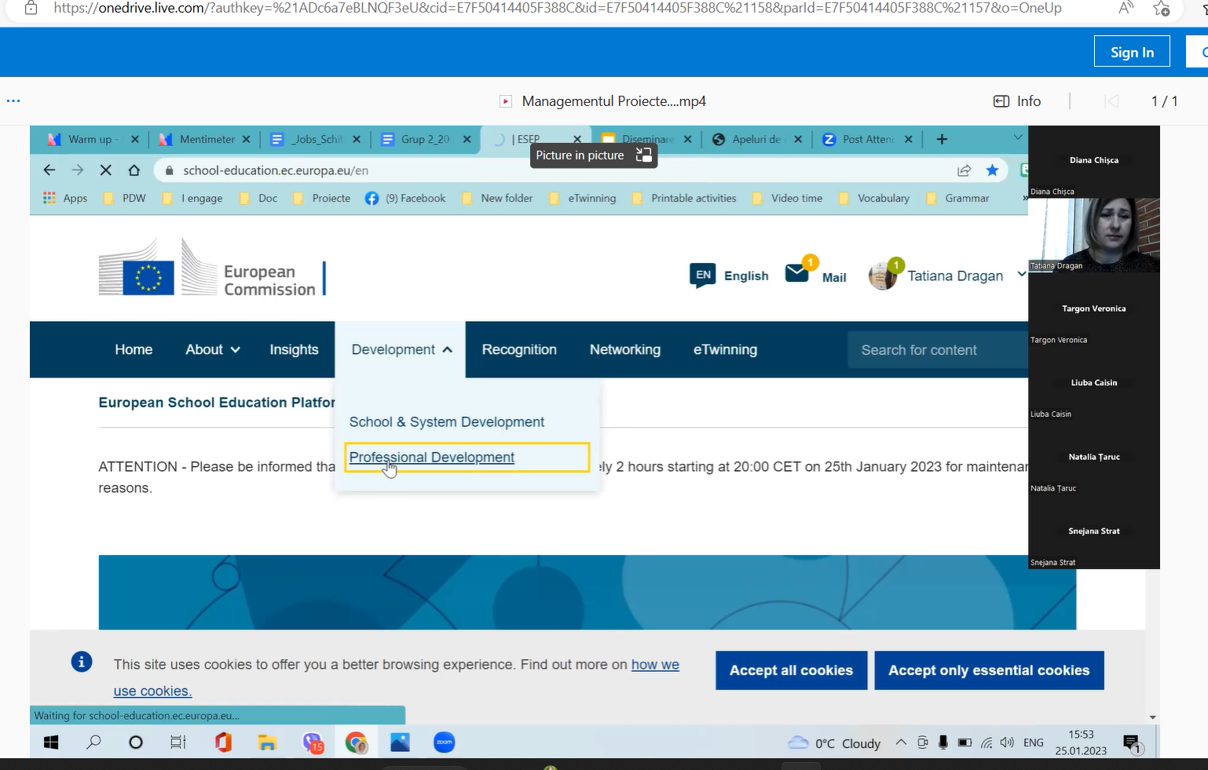The image size is (1208, 770).
Task: Click Accept only essential cookies
Action: coord(989,670)
